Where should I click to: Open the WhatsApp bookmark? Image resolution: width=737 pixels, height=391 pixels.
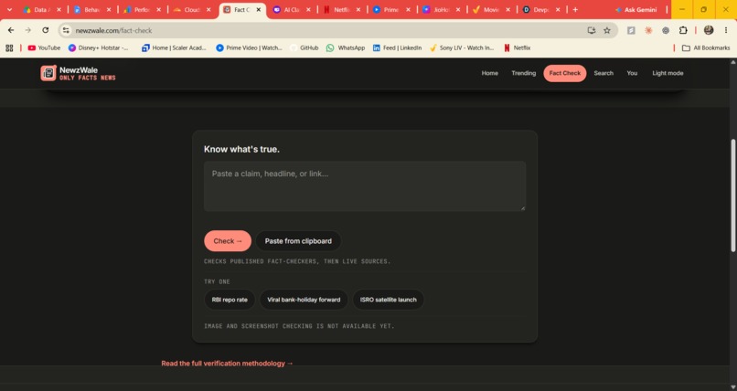pyautogui.click(x=346, y=48)
